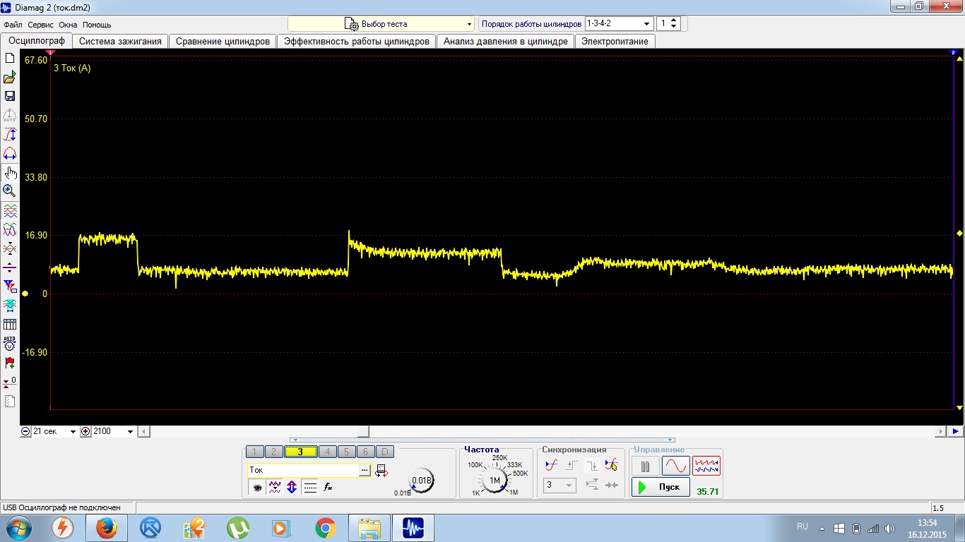965x542 pixels.
Task: Click the cyan engine icon
Action: coord(10,306)
